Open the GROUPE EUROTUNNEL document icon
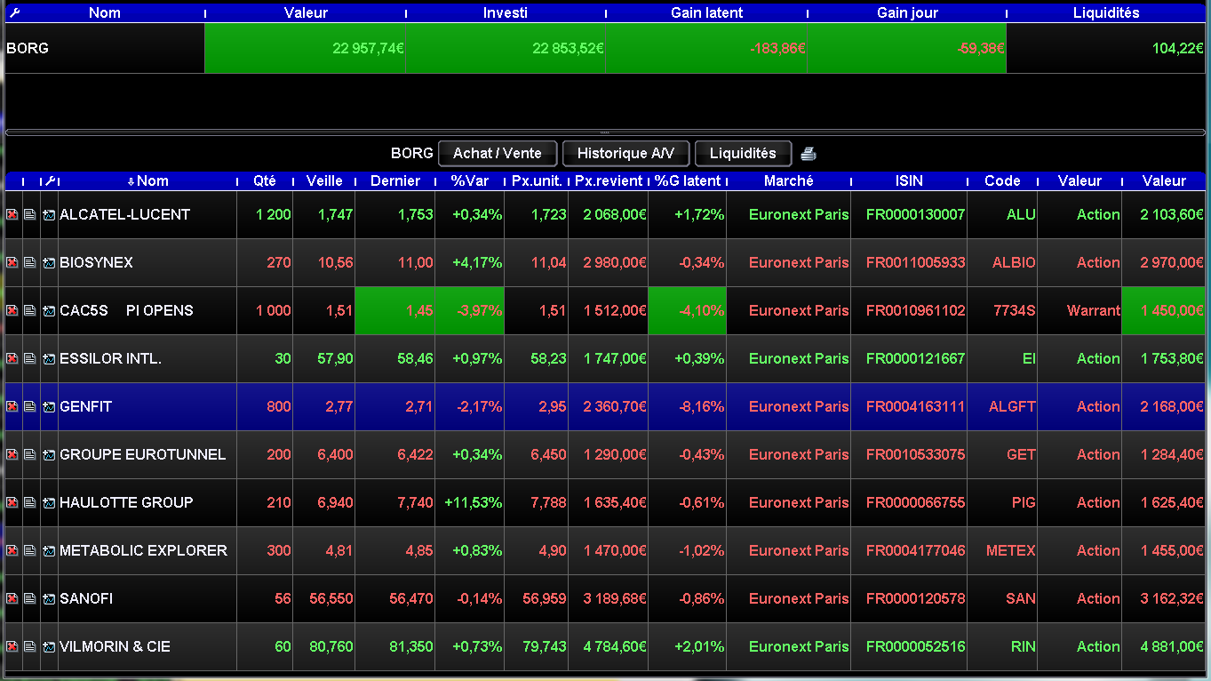 pos(30,454)
